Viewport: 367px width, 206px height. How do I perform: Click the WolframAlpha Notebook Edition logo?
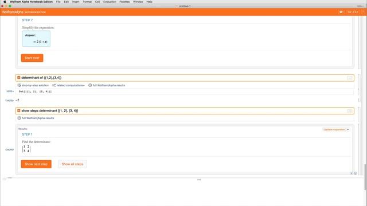point(24,12)
